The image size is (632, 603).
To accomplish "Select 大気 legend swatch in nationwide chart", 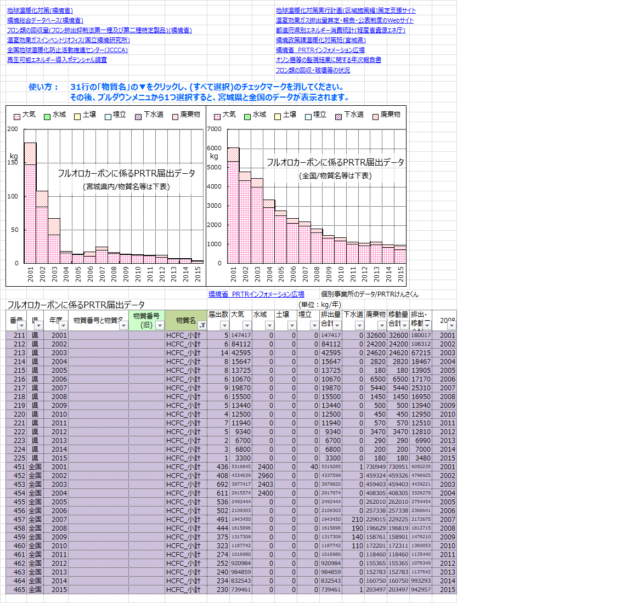I will click(217, 117).
